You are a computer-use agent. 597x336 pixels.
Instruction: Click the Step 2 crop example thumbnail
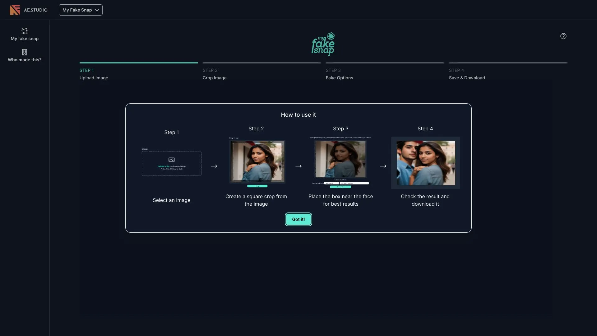coord(257,161)
